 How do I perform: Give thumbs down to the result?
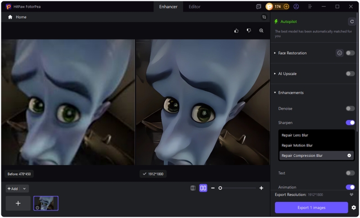pos(249,31)
